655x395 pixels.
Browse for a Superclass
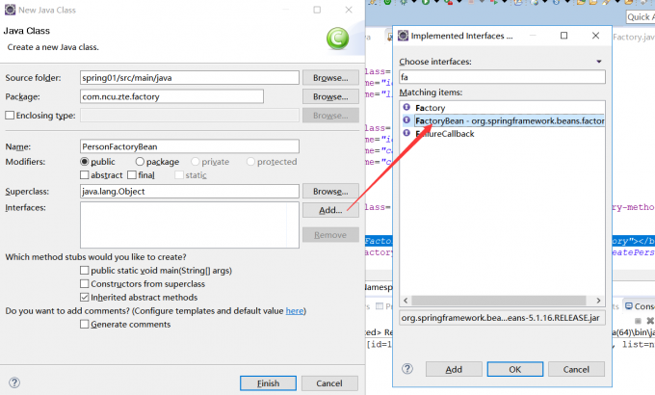(x=330, y=192)
